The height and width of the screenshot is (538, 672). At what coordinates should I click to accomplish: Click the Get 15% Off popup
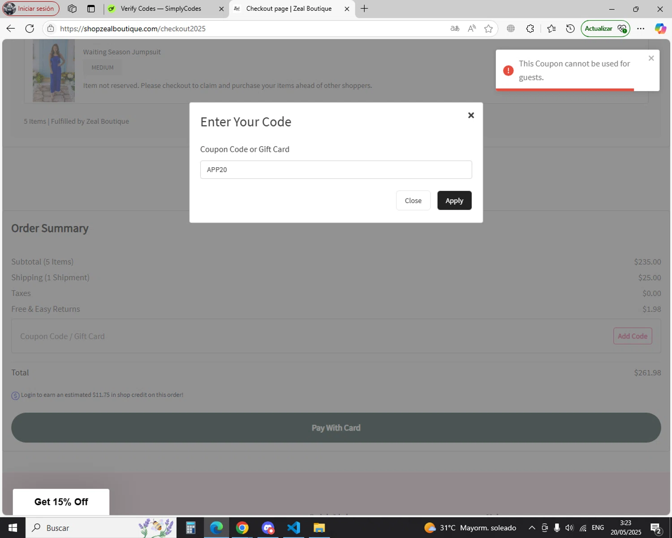click(x=61, y=502)
